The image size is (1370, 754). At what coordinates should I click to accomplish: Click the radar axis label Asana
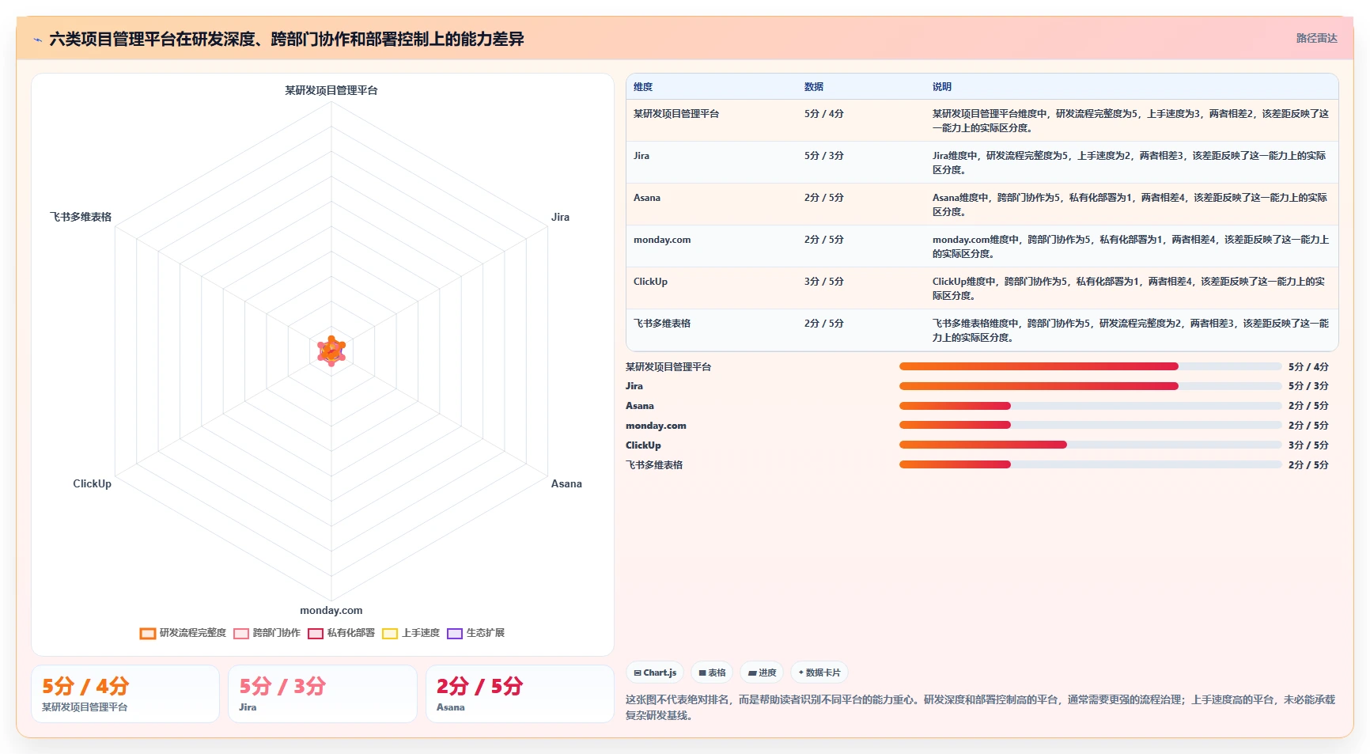point(566,483)
